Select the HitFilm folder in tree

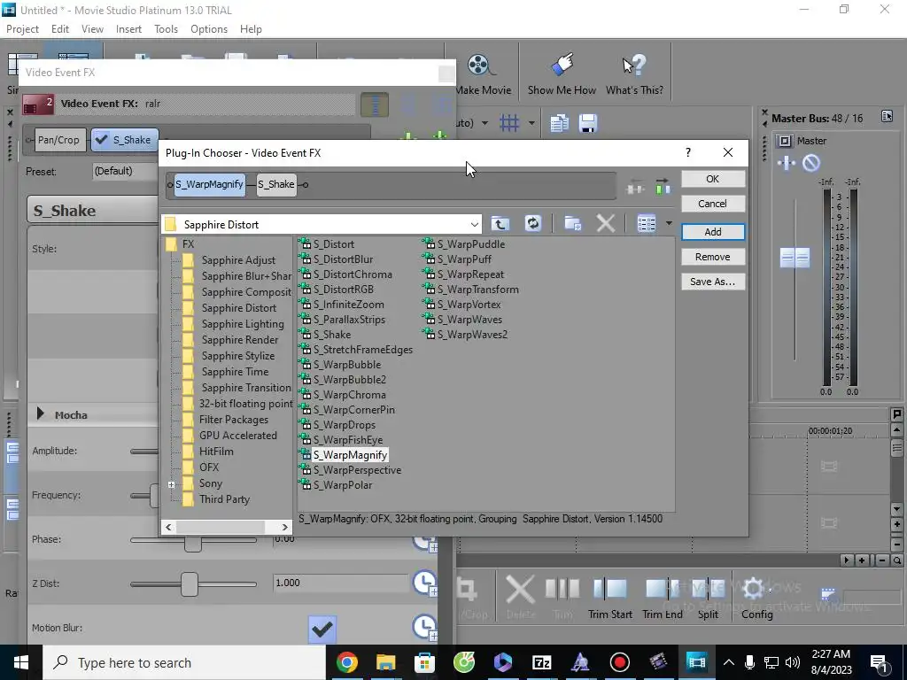216,451
